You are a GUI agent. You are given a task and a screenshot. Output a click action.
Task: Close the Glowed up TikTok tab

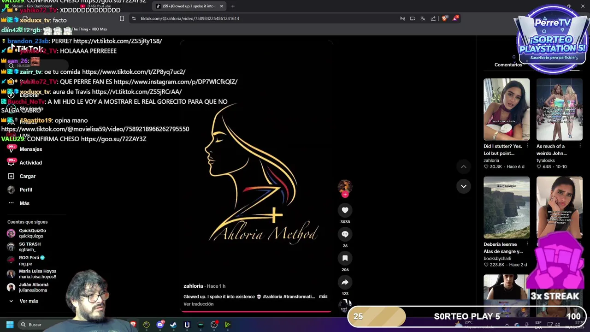tap(221, 6)
